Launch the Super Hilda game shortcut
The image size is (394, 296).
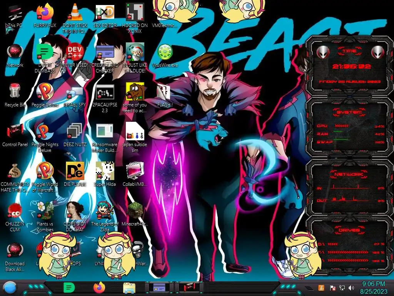[105, 174]
